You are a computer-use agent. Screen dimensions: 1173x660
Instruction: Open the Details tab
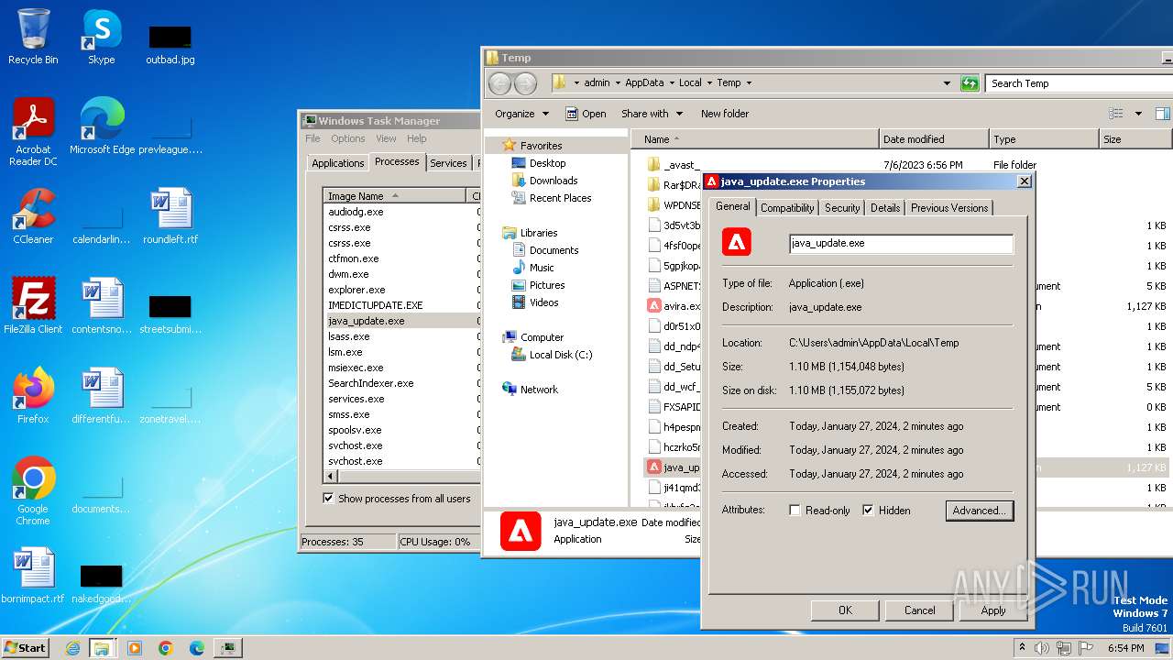coord(885,208)
